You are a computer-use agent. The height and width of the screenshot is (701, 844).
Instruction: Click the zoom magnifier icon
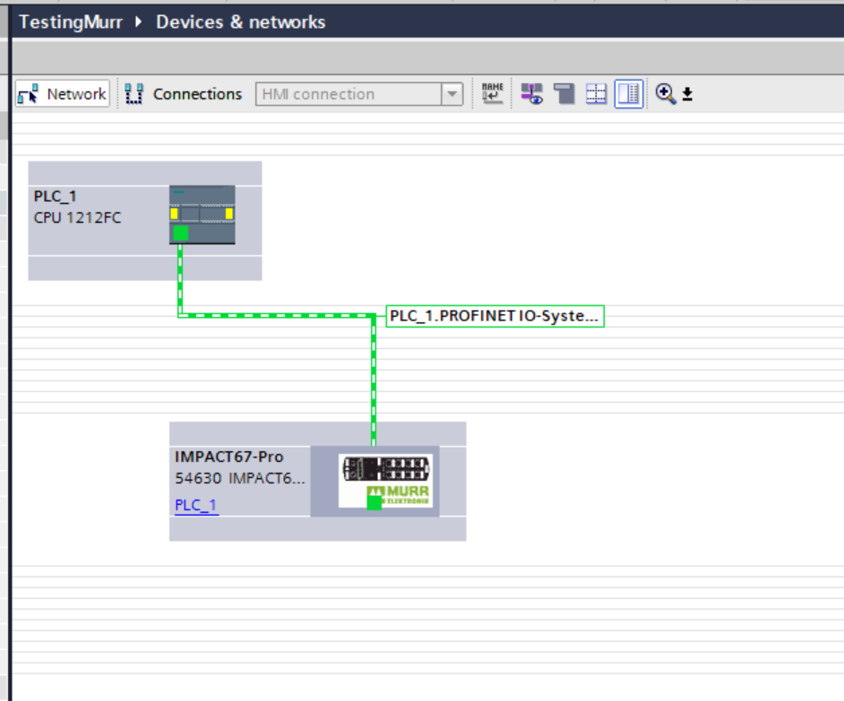[666, 94]
